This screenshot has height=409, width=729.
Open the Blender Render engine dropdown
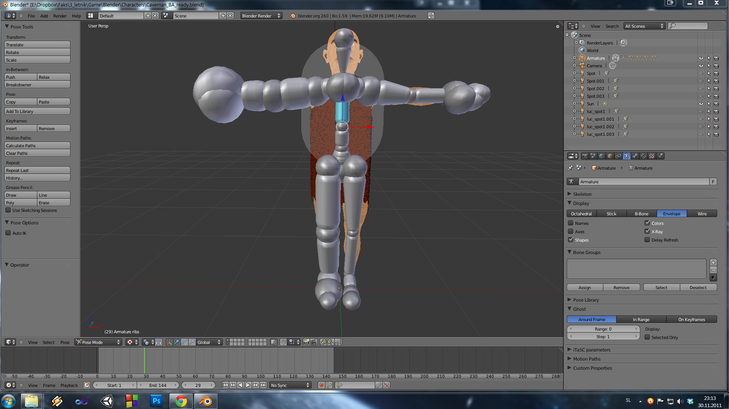[261, 16]
